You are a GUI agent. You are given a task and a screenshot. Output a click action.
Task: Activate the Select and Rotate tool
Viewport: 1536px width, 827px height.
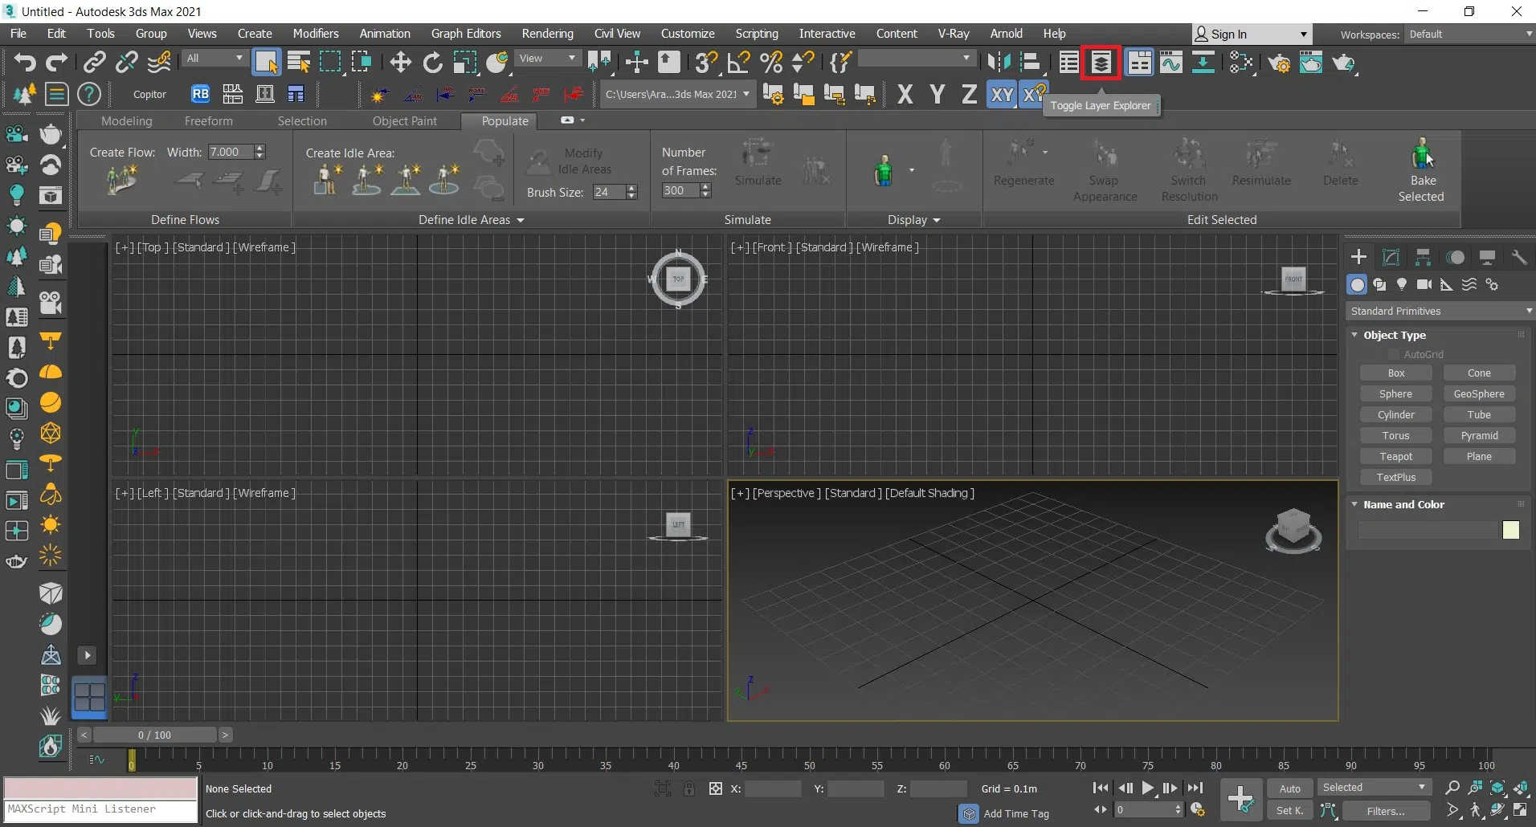432,63
